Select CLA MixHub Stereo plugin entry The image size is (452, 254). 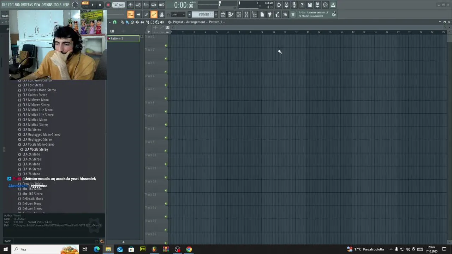(x=35, y=125)
